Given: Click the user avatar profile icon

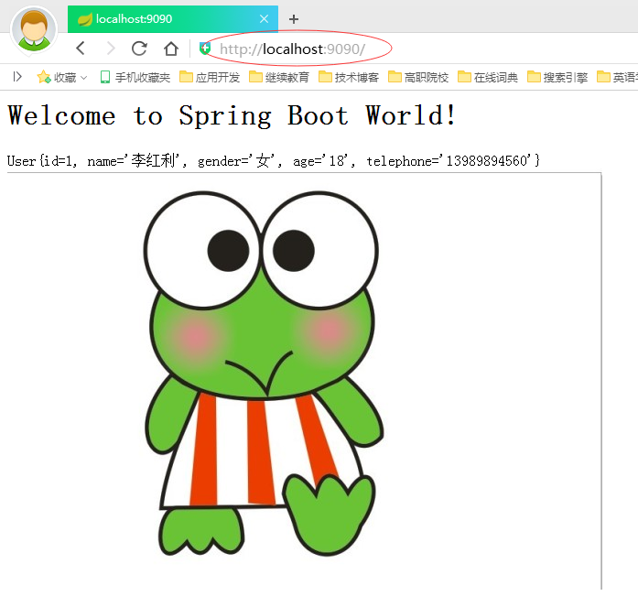Looking at the screenshot, I should [34, 29].
